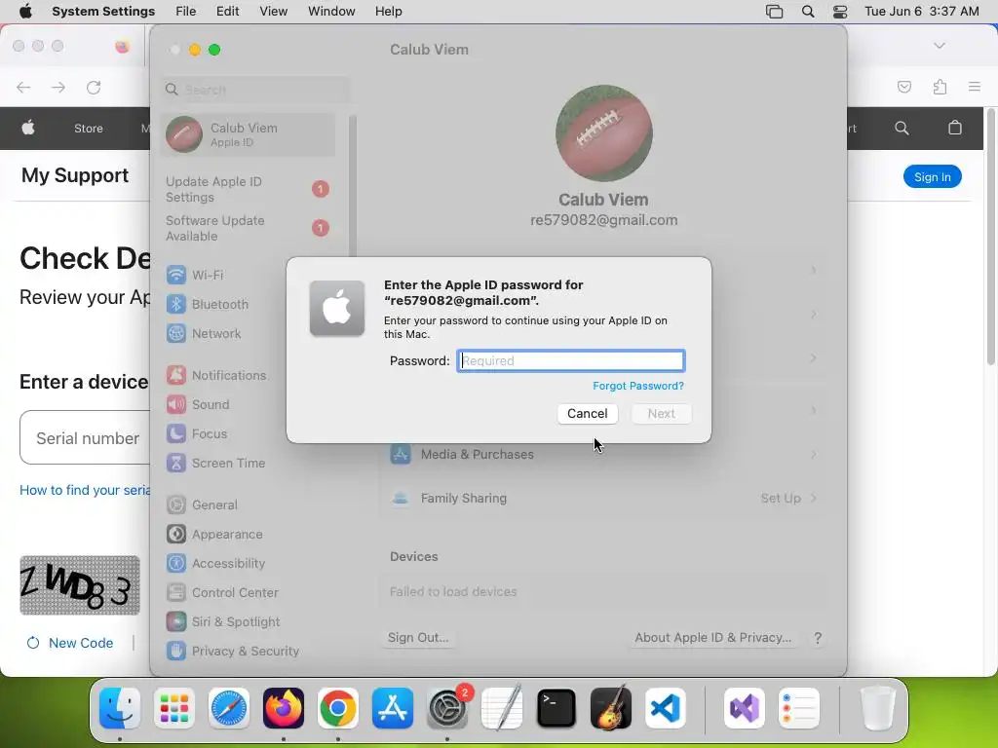Open TextEdit from the Dock
The width and height of the screenshot is (998, 748).
click(x=502, y=708)
